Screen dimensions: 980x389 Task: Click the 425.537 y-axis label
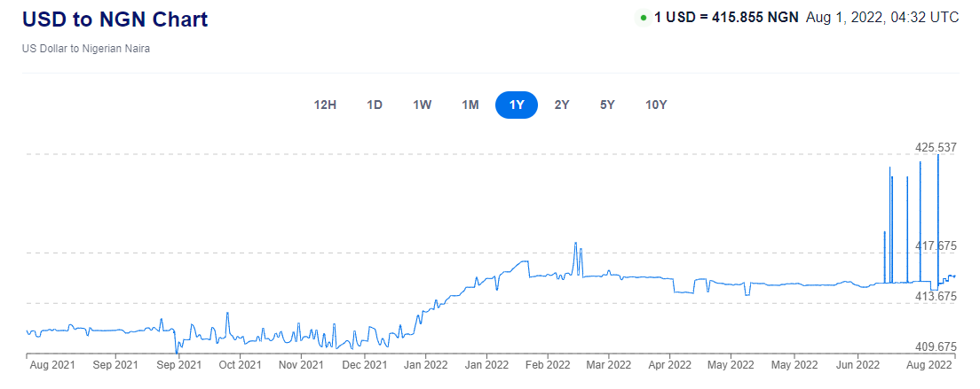coord(936,147)
